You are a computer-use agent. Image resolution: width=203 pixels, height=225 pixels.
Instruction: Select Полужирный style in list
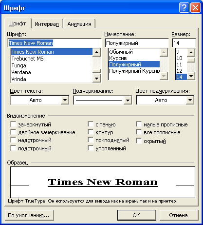(x=134, y=64)
